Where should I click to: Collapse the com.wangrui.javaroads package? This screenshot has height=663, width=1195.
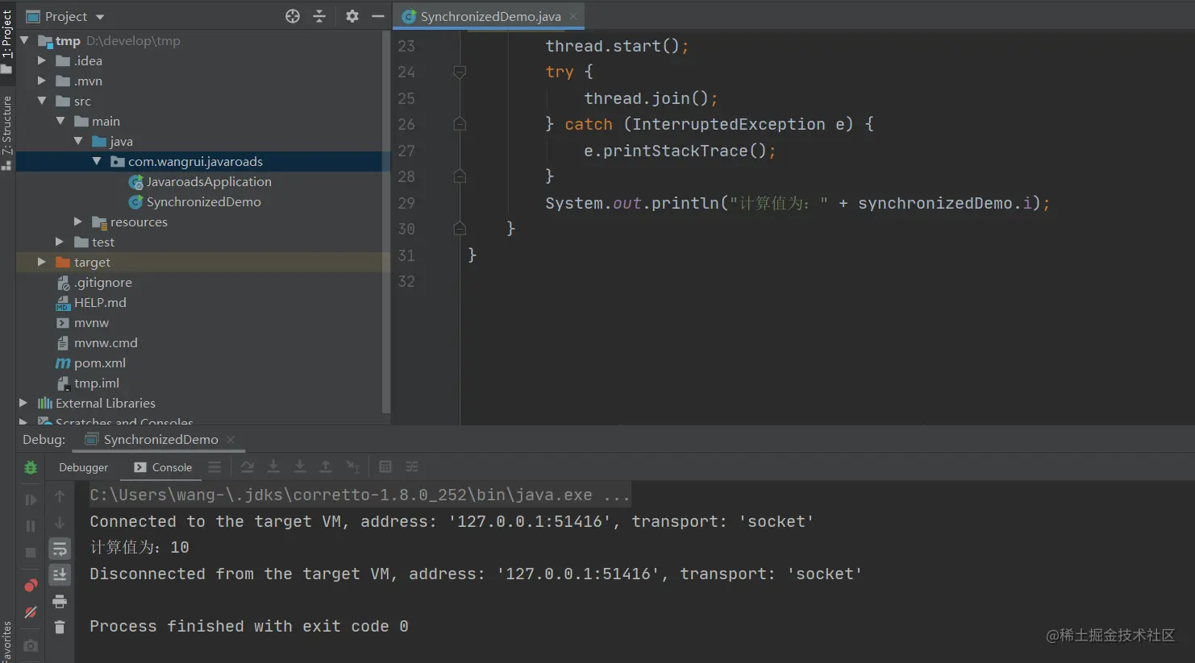[x=97, y=161]
